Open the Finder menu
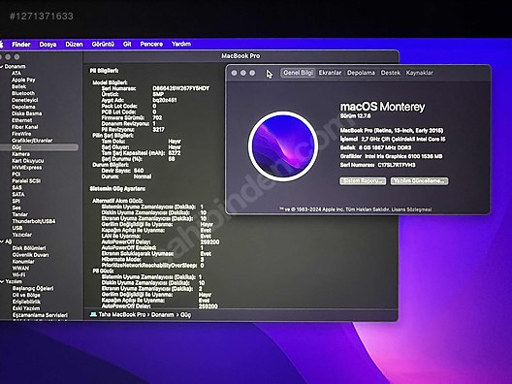Viewport: 512px width, 384px height. 21,44
